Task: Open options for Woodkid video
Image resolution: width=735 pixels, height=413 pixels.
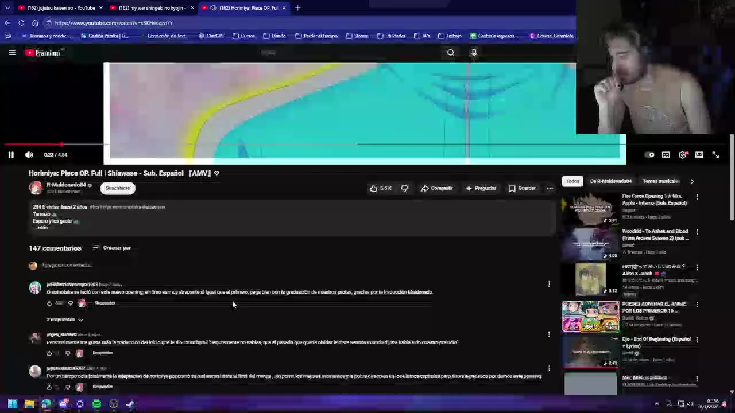Action: pyautogui.click(x=697, y=232)
